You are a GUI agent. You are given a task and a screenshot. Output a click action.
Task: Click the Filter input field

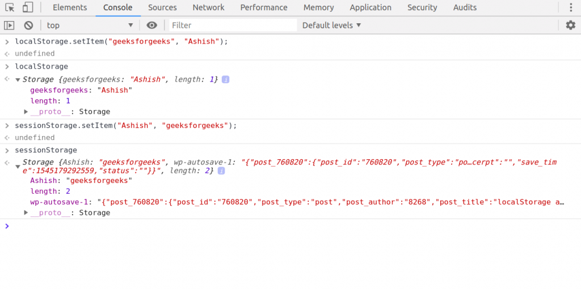tap(233, 25)
